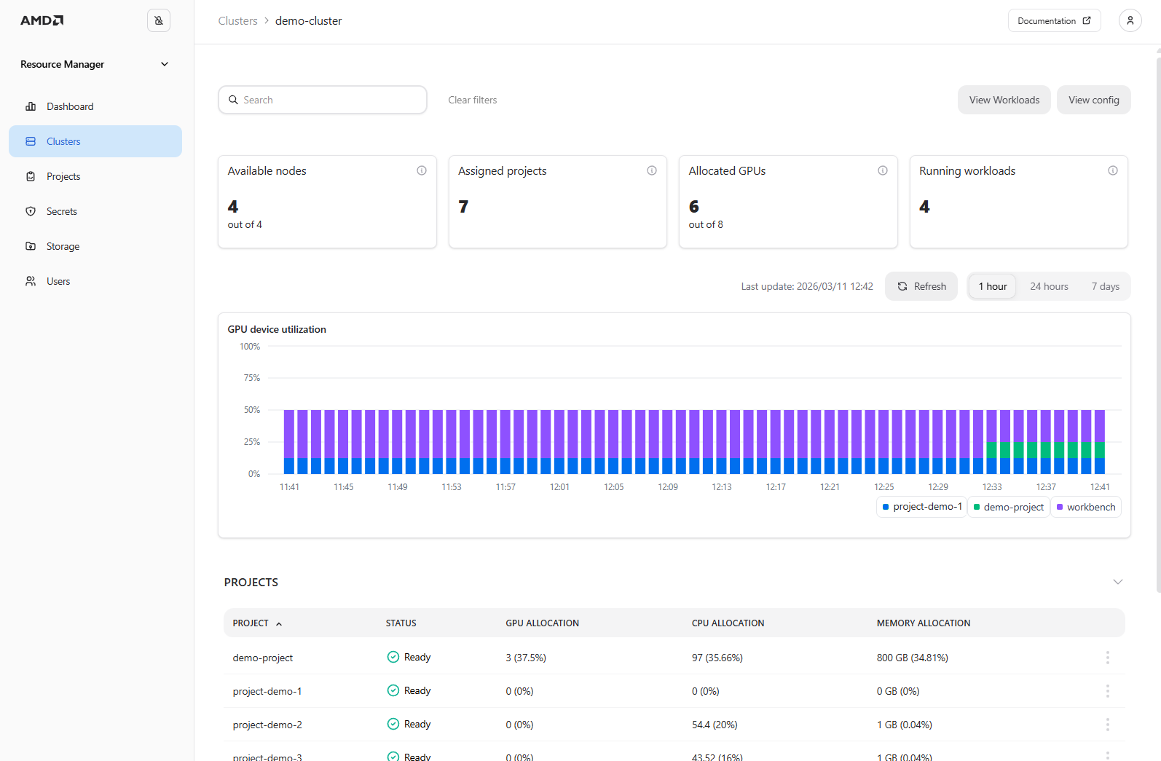Select the 1 hour time range

[993, 286]
